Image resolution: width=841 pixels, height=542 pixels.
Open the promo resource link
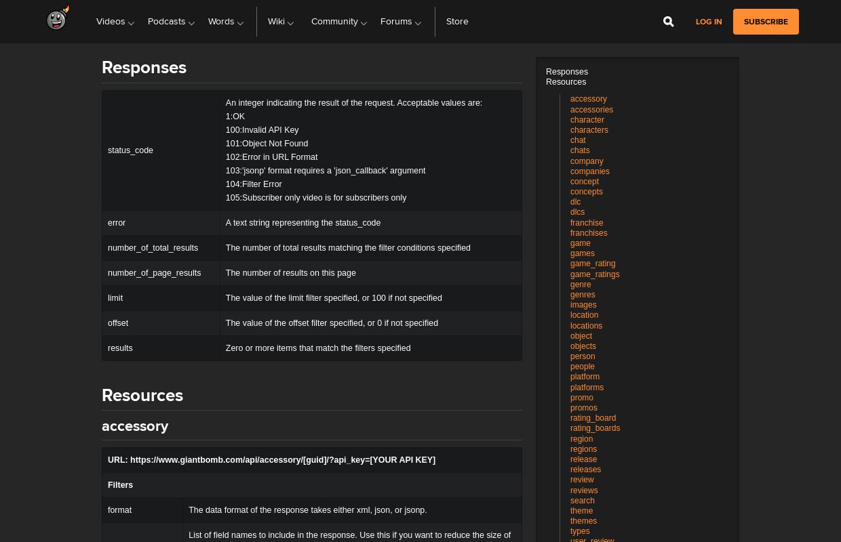582,398
